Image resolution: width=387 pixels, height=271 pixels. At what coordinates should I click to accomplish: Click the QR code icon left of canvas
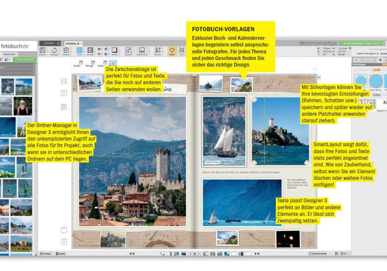[x=64, y=107]
